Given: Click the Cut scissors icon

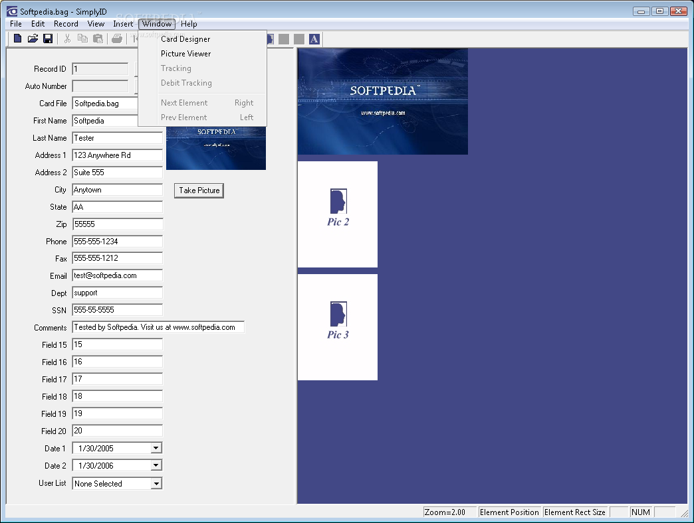Looking at the screenshot, I should coord(67,39).
